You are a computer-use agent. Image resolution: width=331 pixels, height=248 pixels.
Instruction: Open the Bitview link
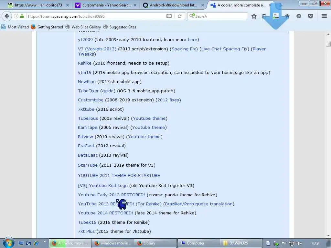coord(85,137)
